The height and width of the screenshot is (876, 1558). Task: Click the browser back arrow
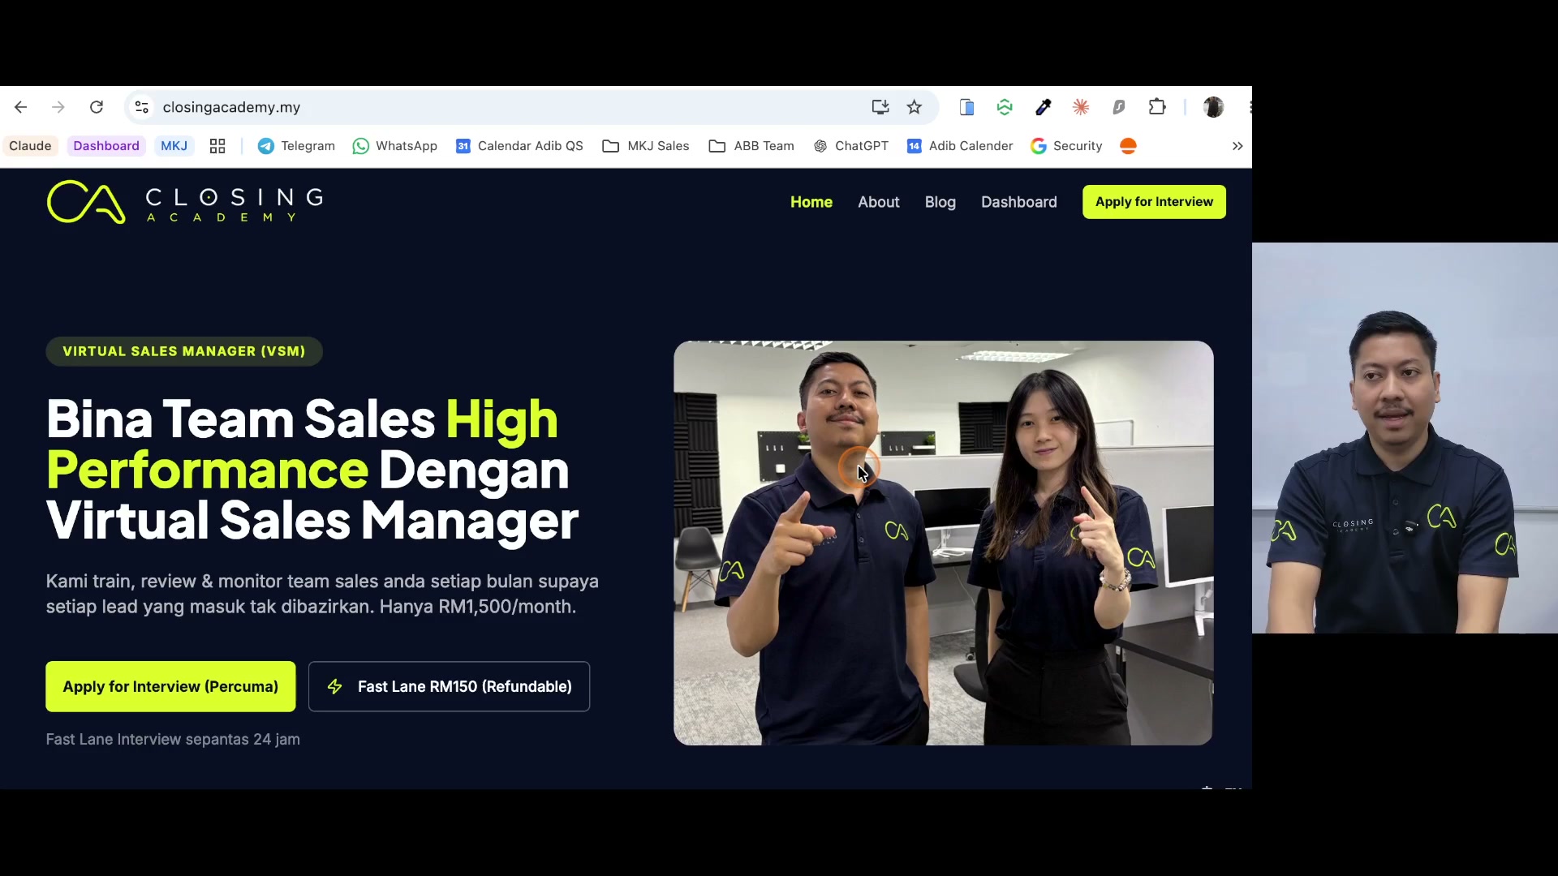[21, 107]
